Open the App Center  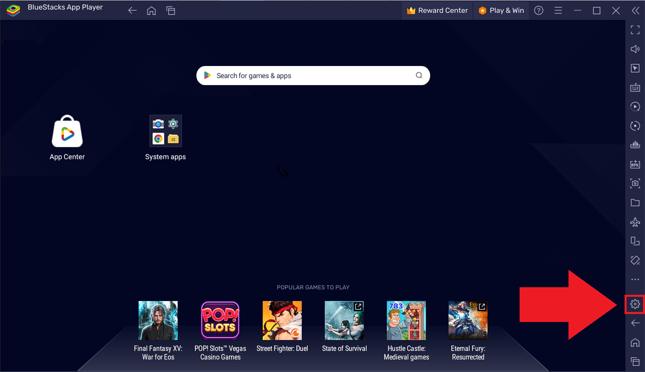pyautogui.click(x=67, y=131)
